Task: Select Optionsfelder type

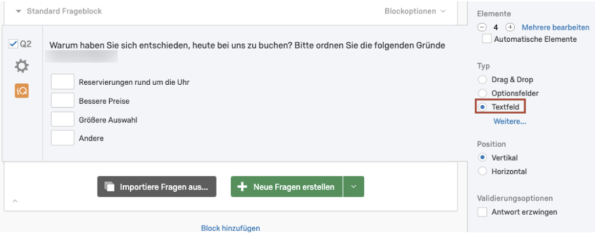Action: (x=482, y=93)
